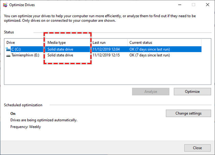Close window with title bar X
Image resolution: width=215 pixels, height=155 pixels.
pos(207,5)
